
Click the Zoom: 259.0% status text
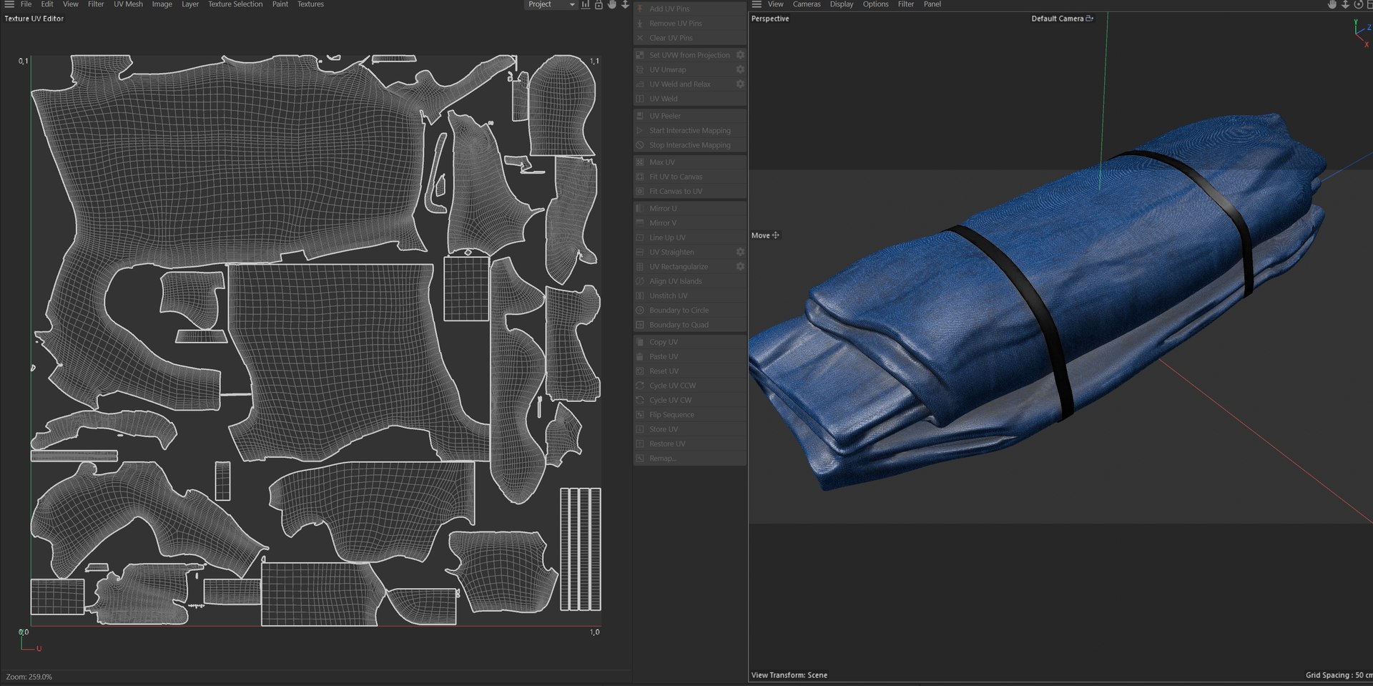(x=29, y=677)
